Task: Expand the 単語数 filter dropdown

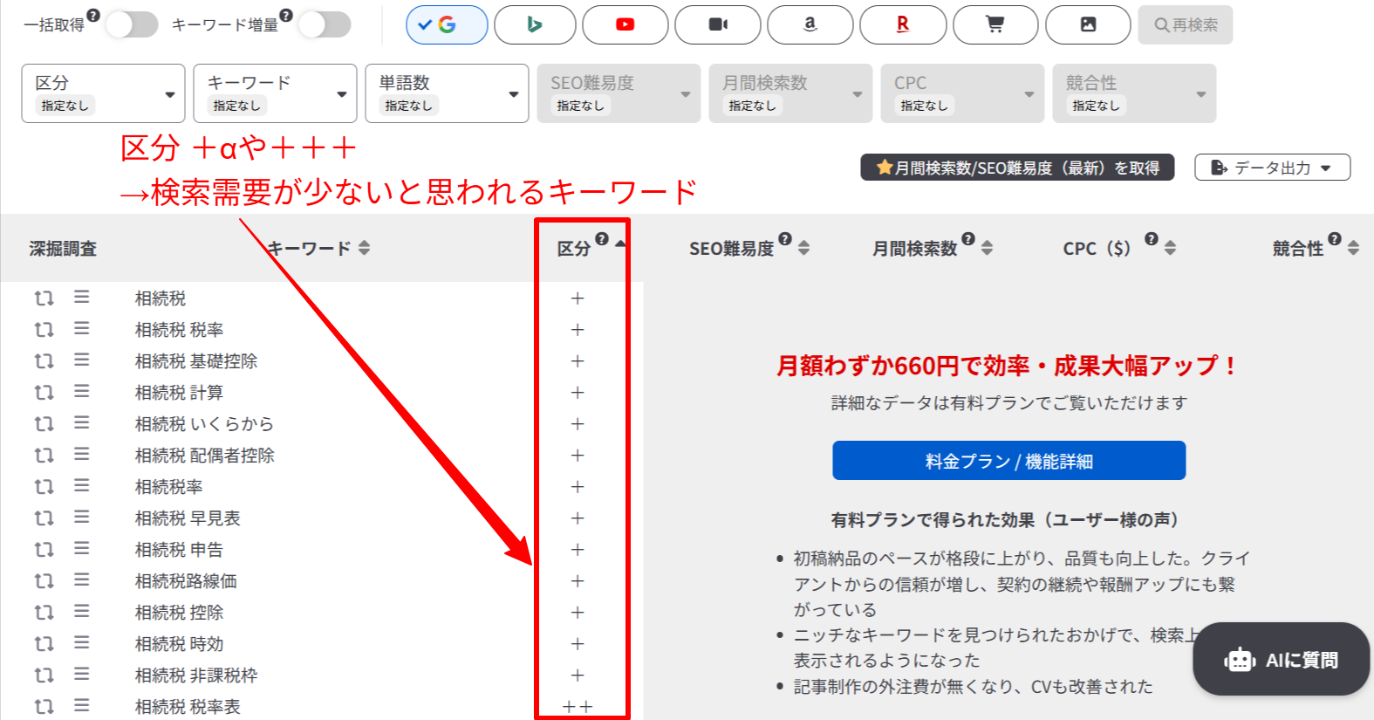Action: [447, 93]
